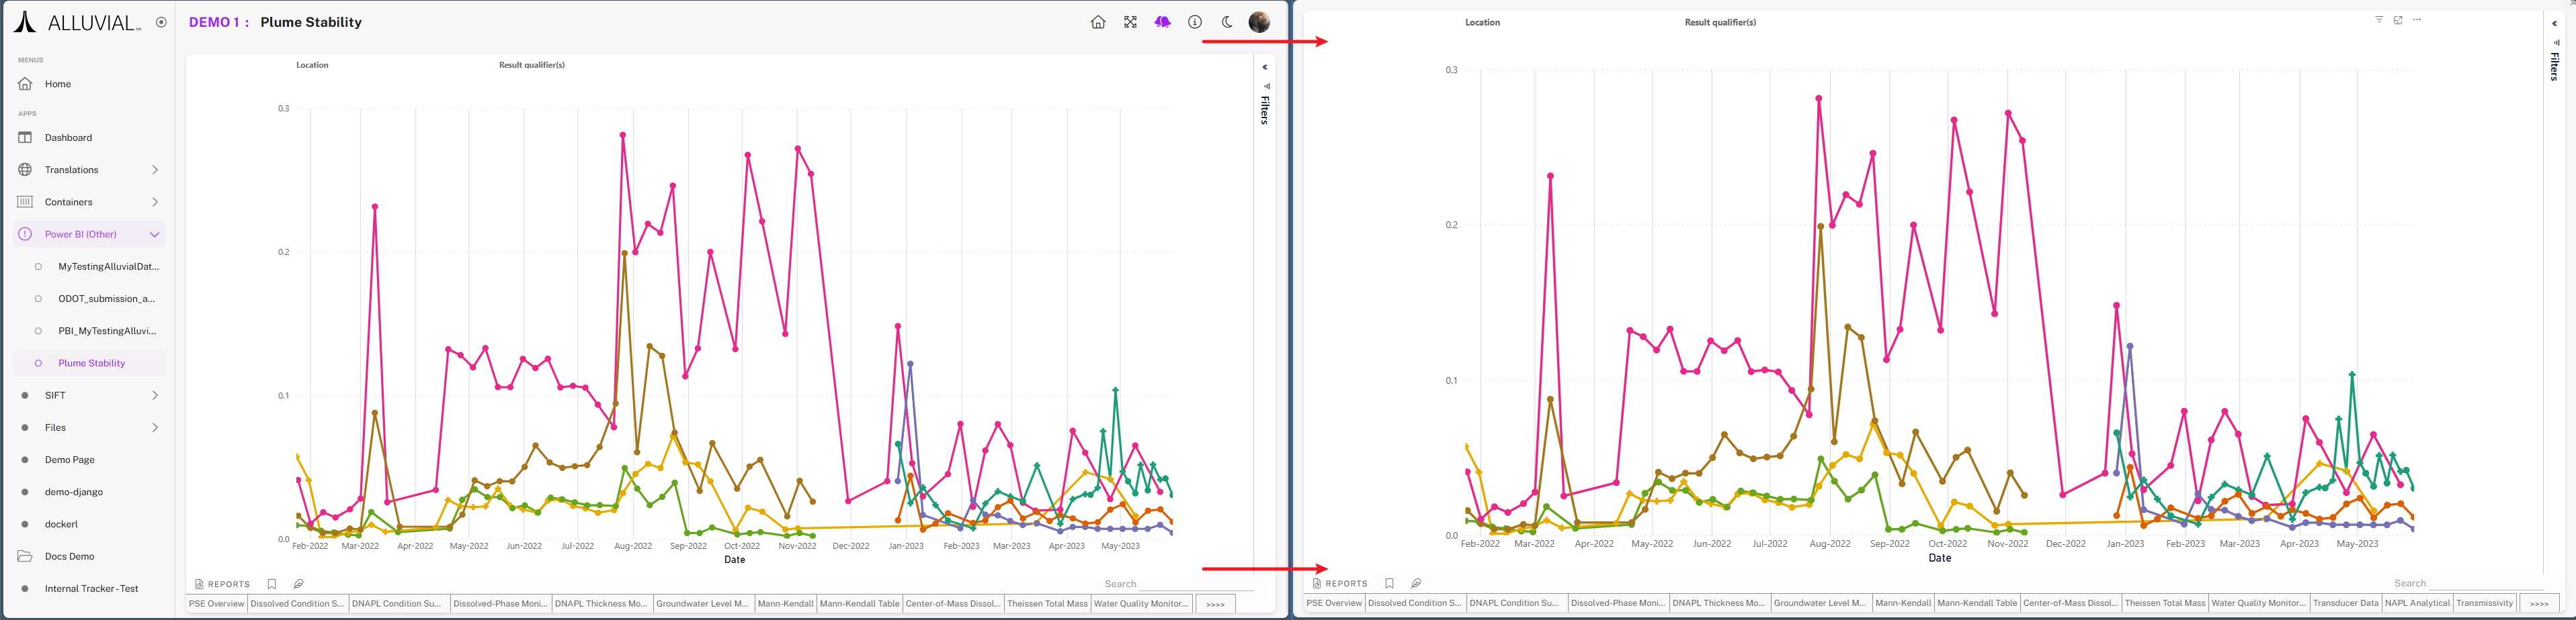Click the REPORTS button in the left panel
The image size is (2576, 620).
click(x=223, y=584)
